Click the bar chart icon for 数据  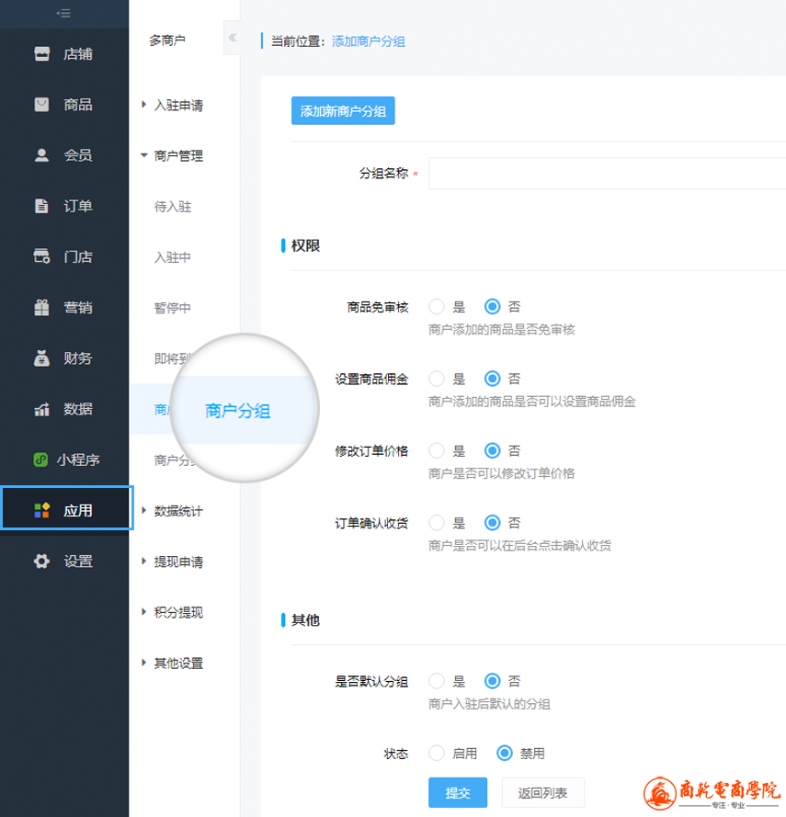[x=41, y=410]
